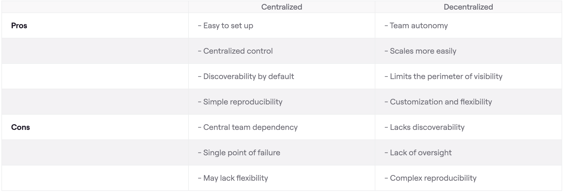The width and height of the screenshot is (563, 192).
Task: Click the 'Team autonomy' cell
Action: click(418, 26)
